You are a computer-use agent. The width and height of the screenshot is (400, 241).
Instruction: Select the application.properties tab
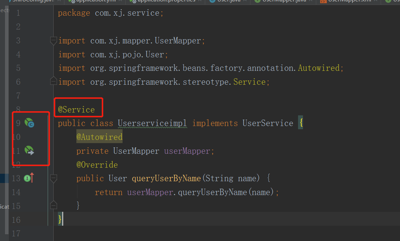pyautogui.click(x=166, y=1)
